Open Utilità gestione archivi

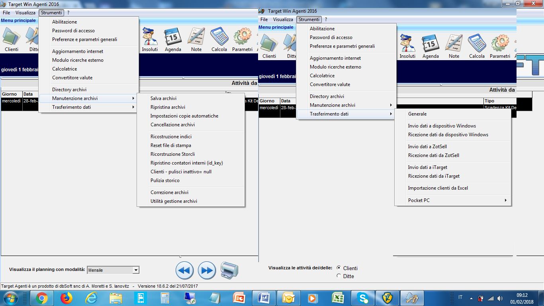pyautogui.click(x=191, y=201)
